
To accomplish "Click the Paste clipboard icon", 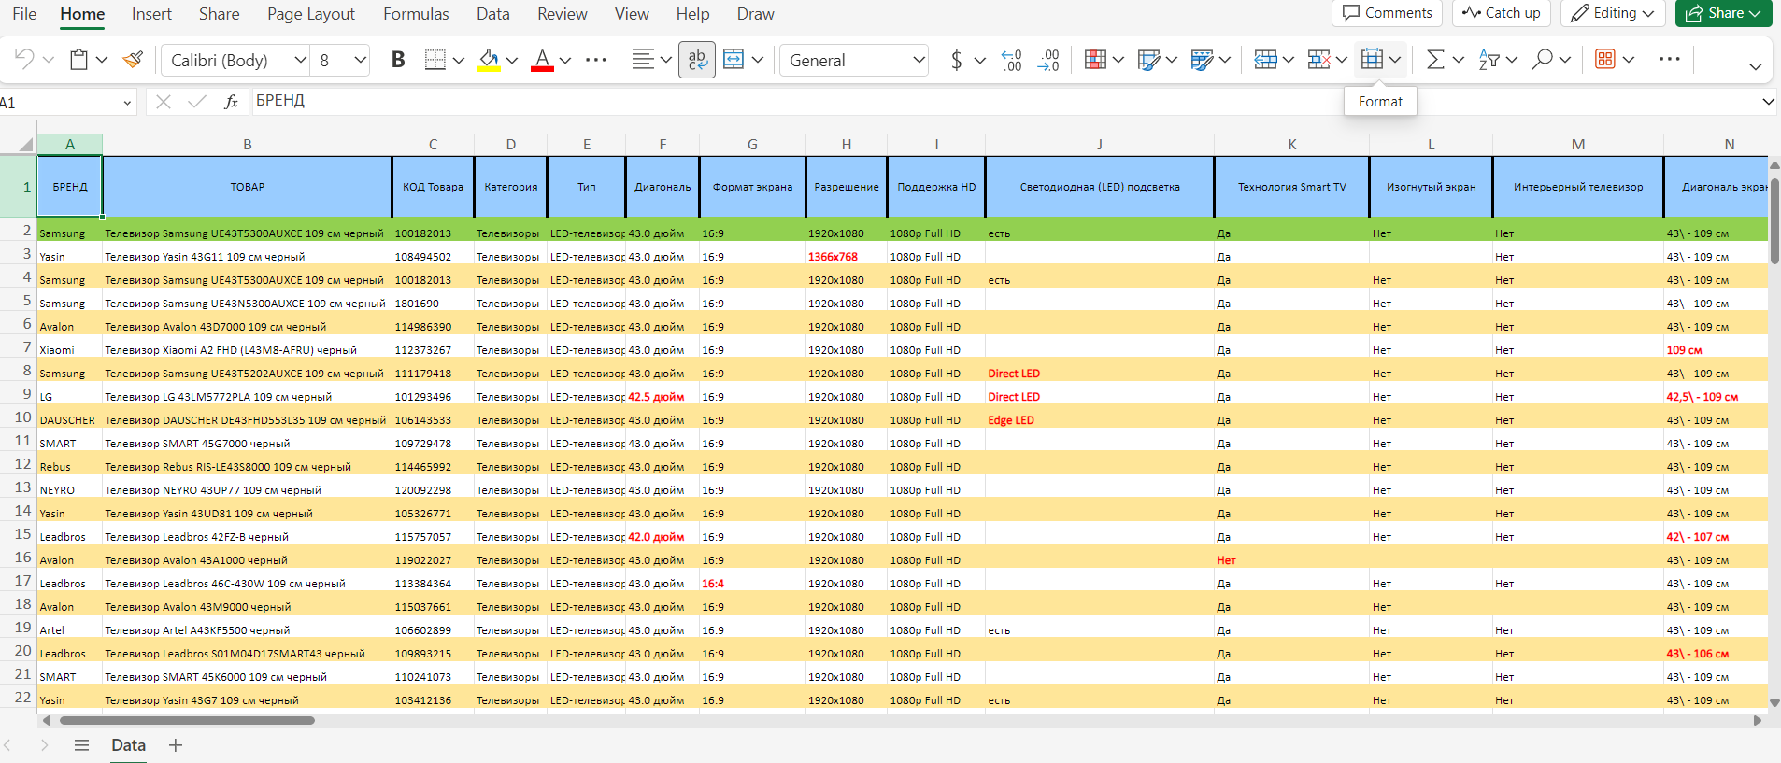I will pyautogui.click(x=79, y=60).
